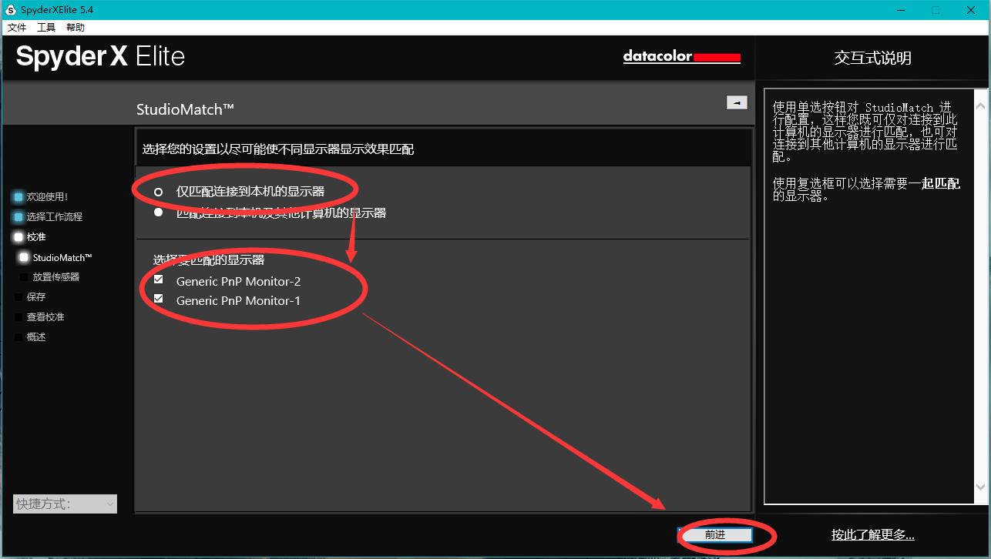Click the 欢迎使用! step indicator icon
This screenshot has width=991, height=559.
[18, 197]
